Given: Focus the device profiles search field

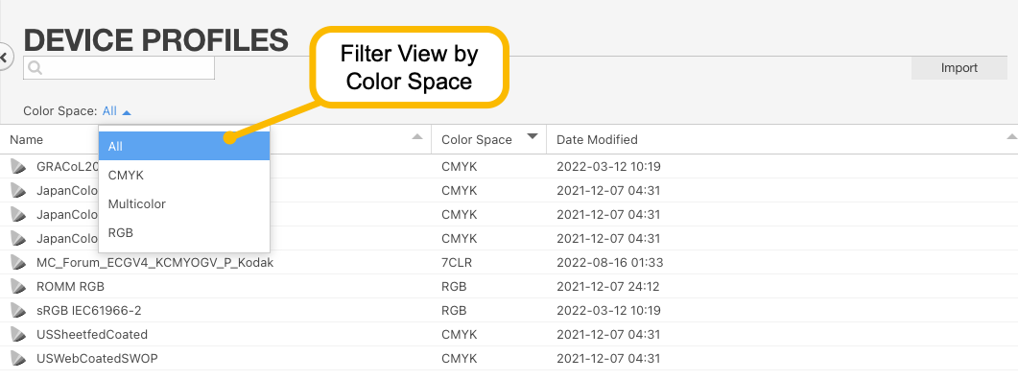Looking at the screenshot, I should (x=119, y=68).
